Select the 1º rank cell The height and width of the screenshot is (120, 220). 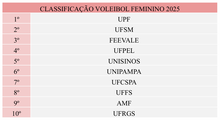[x=16, y=19]
